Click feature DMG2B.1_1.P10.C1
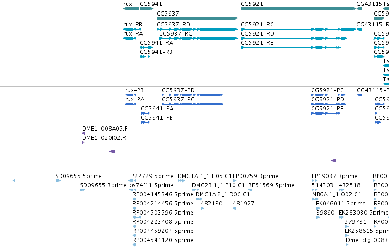 coord(196,190)
